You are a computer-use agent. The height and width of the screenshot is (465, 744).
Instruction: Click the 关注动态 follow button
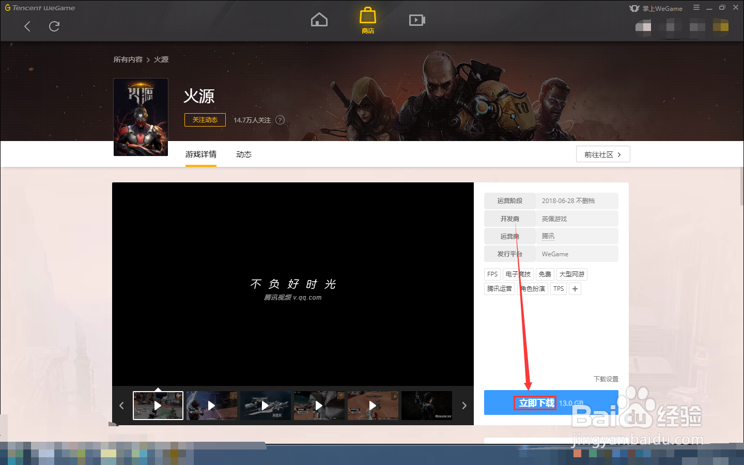pos(205,120)
